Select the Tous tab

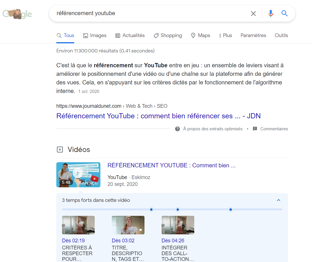(65, 35)
